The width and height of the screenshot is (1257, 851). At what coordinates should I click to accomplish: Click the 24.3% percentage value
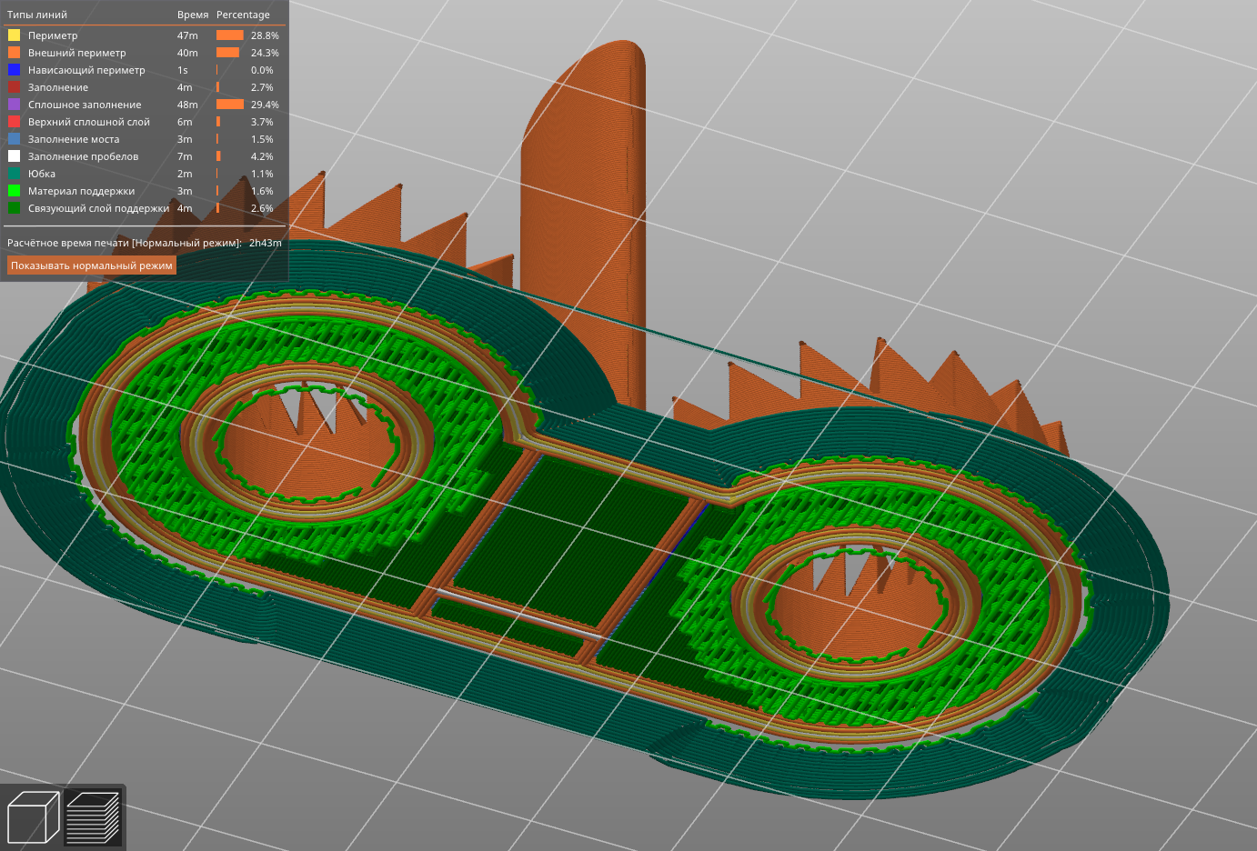pyautogui.click(x=265, y=53)
